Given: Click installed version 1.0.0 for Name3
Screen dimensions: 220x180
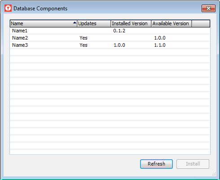Looking at the screenshot, I should pyautogui.click(x=119, y=45).
